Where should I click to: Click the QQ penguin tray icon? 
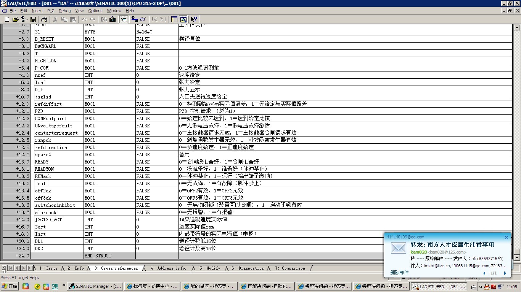pos(486,286)
